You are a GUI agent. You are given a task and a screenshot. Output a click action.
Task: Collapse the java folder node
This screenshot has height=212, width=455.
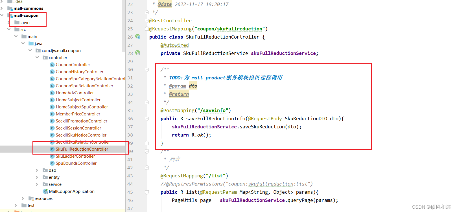click(x=23, y=43)
